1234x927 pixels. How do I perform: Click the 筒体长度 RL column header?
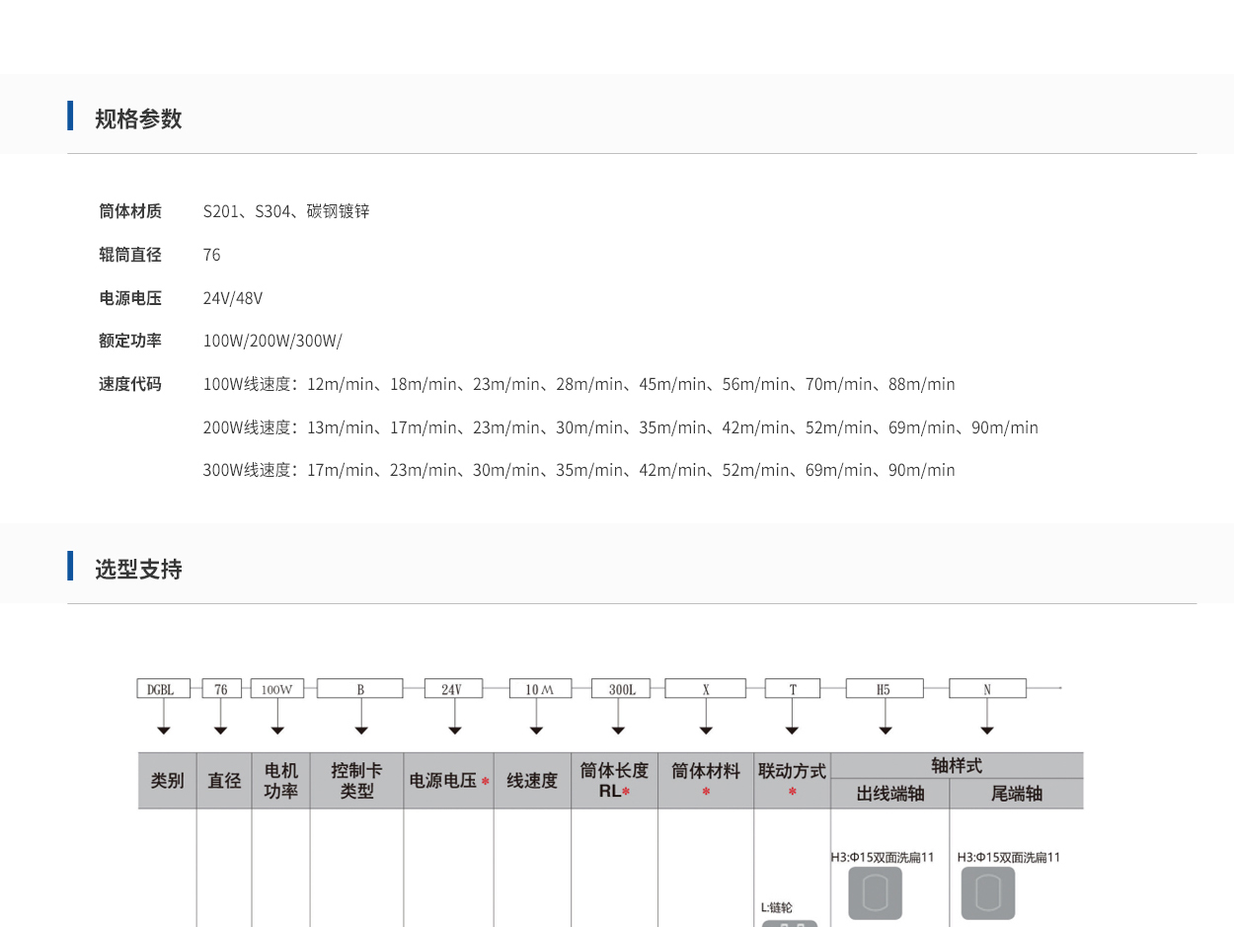tap(614, 780)
